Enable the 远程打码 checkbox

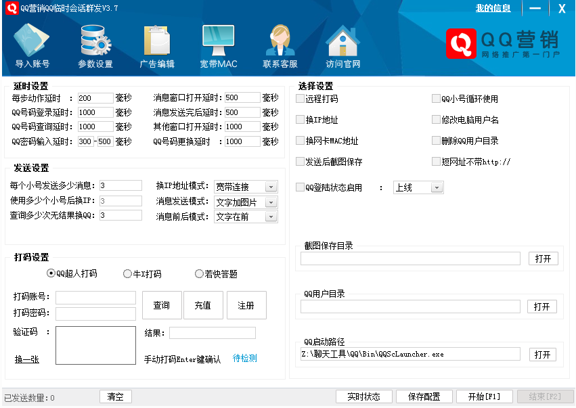click(300, 99)
